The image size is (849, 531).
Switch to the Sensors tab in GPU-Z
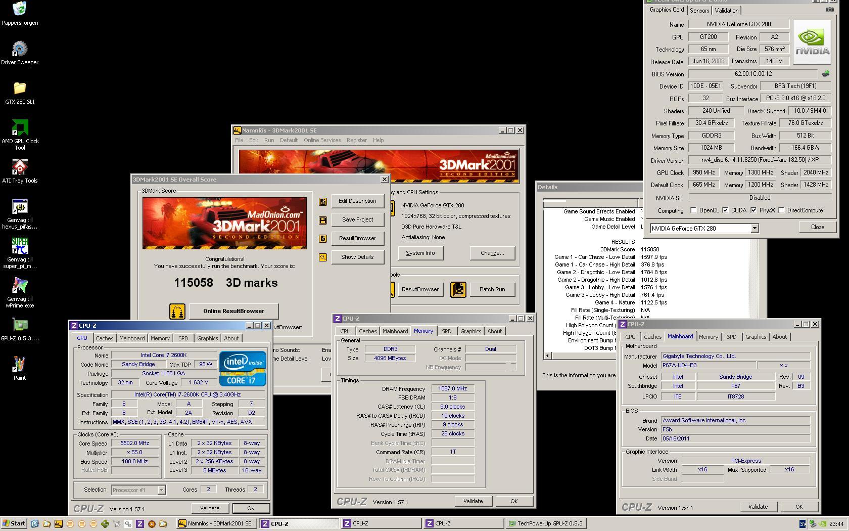(699, 11)
